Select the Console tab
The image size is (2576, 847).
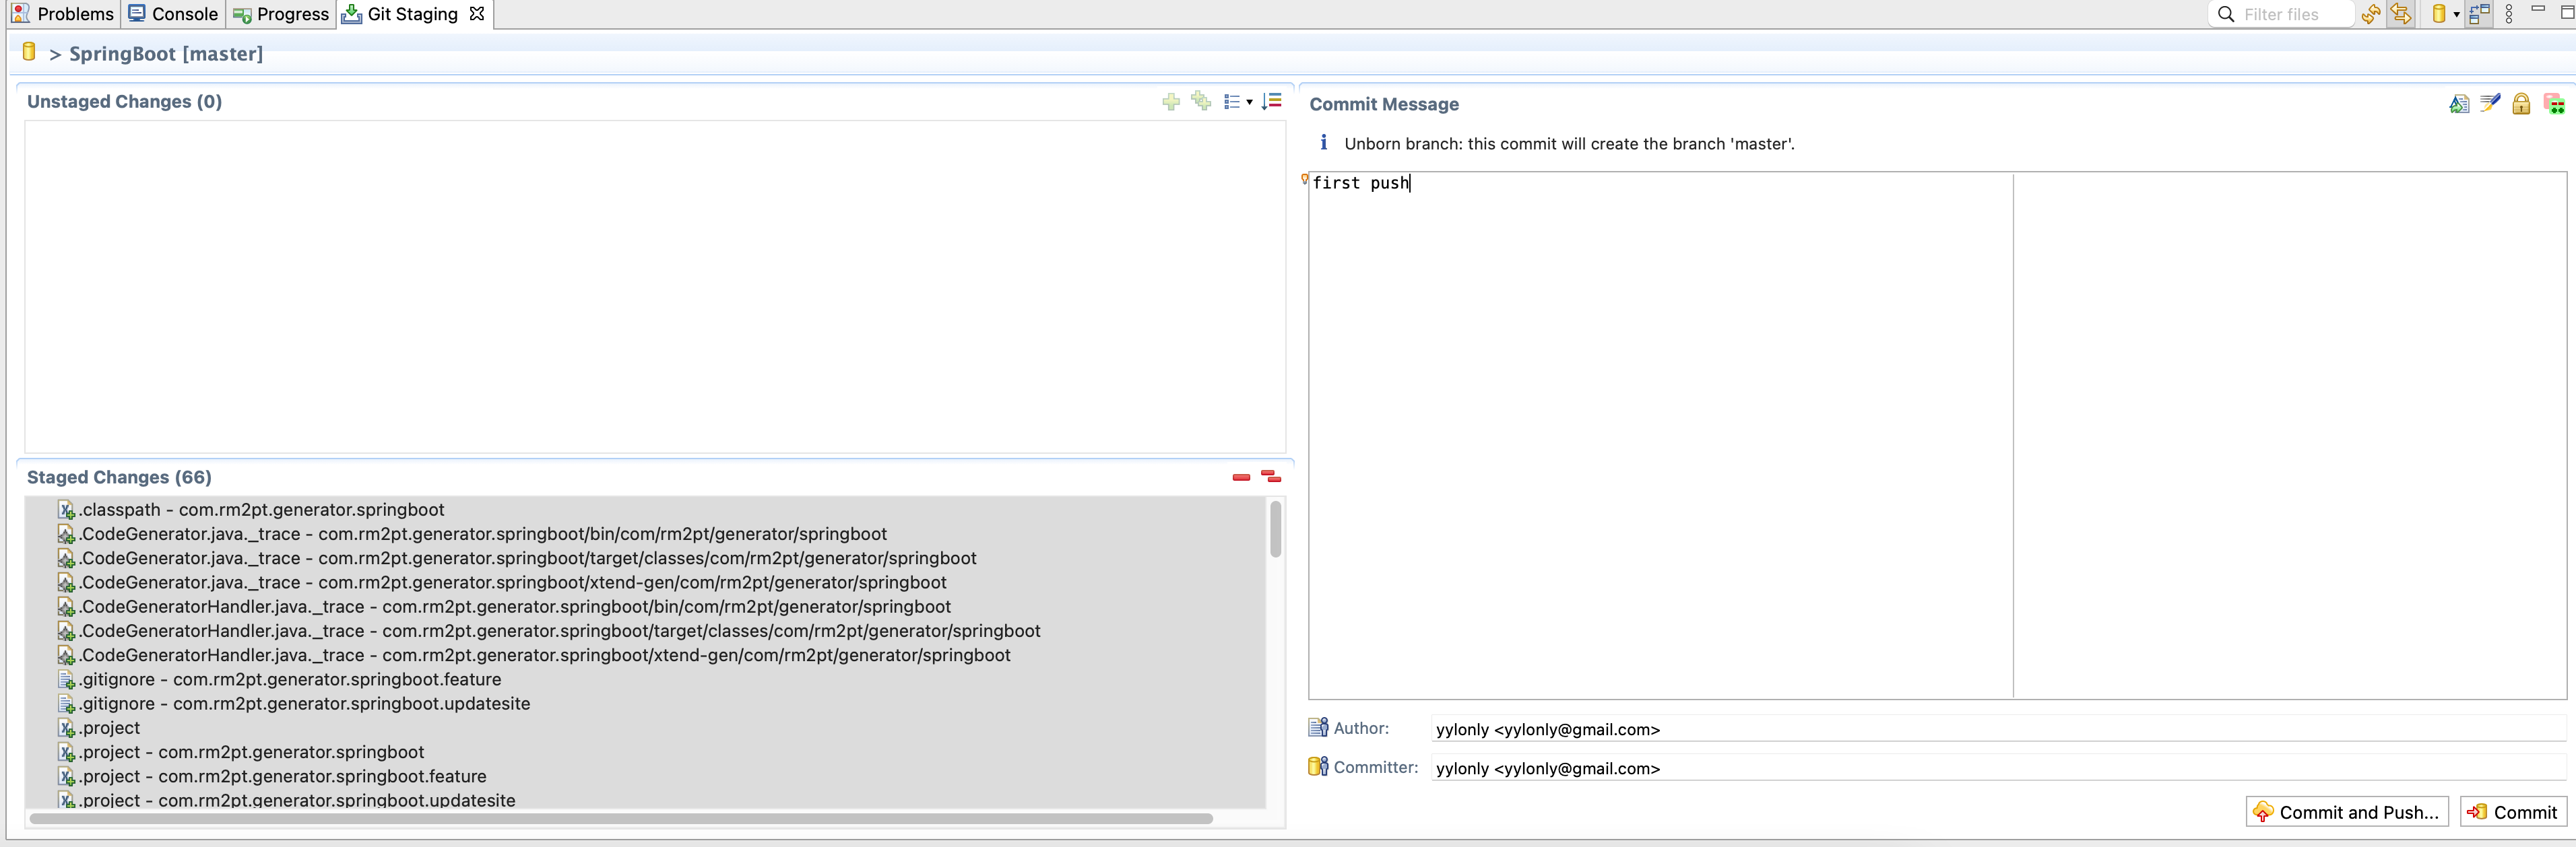click(x=186, y=13)
